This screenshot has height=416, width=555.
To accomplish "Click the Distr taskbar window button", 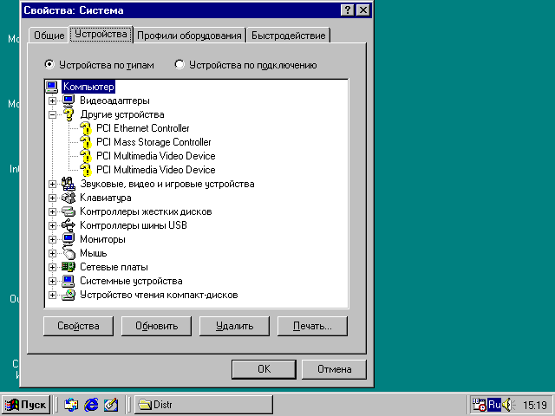I will coord(204,405).
